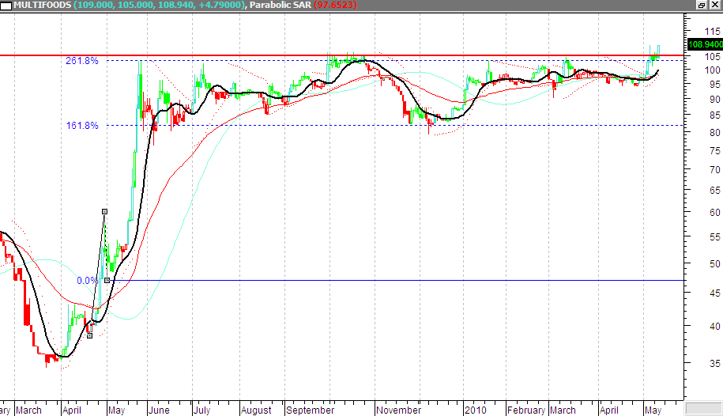Close the MULTIFOODS chart window
Screen dimensions: 723x416
tap(714, 6)
